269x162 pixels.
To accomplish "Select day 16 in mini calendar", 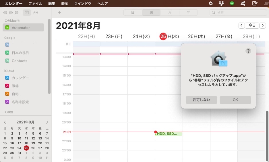I will [x=12, y=143].
